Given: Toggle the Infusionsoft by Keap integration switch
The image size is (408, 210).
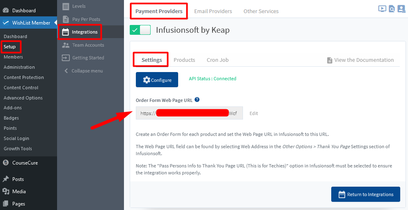Looking at the screenshot, I should [140, 30].
